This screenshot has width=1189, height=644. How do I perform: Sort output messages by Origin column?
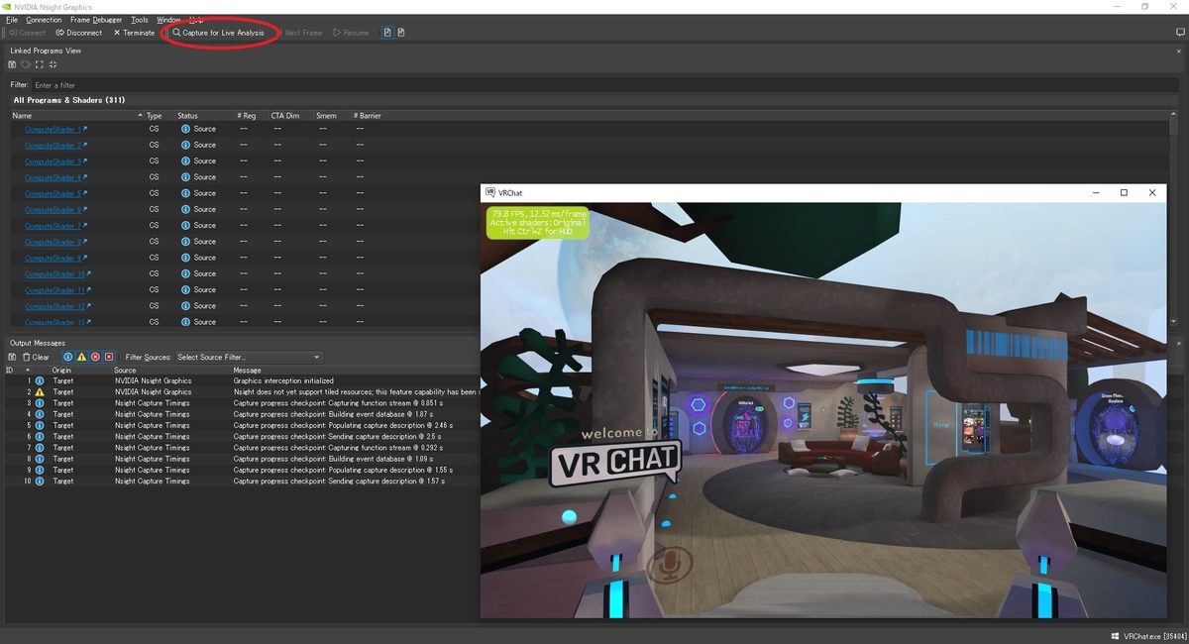pos(61,371)
